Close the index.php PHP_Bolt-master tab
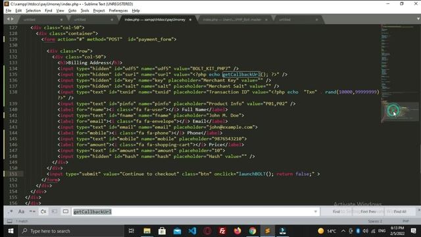Screen dimensions: 421x237 (266, 20)
